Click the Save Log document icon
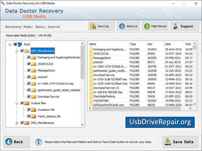 [92, 26]
